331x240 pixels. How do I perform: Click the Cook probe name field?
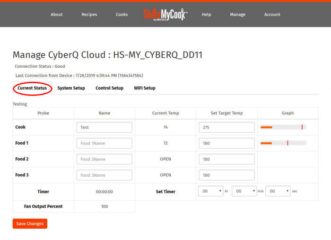[105, 127]
